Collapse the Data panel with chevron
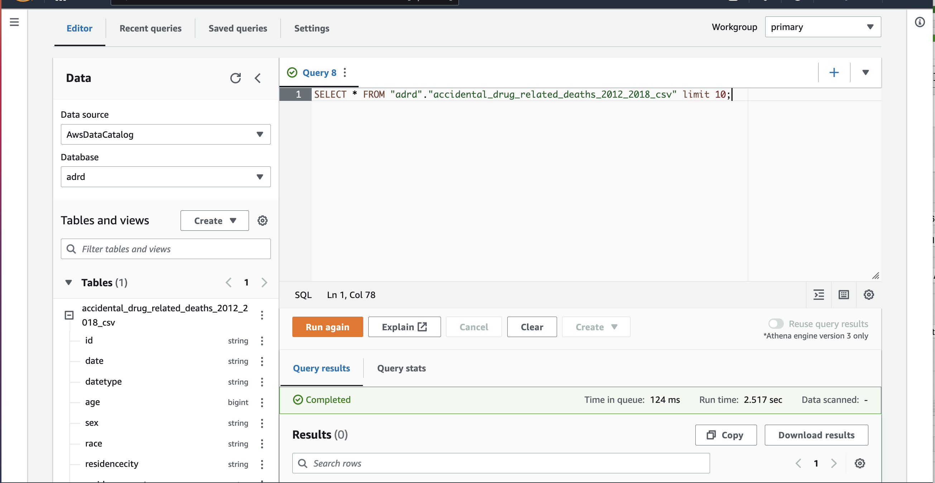Image resolution: width=935 pixels, height=483 pixels. (x=258, y=78)
